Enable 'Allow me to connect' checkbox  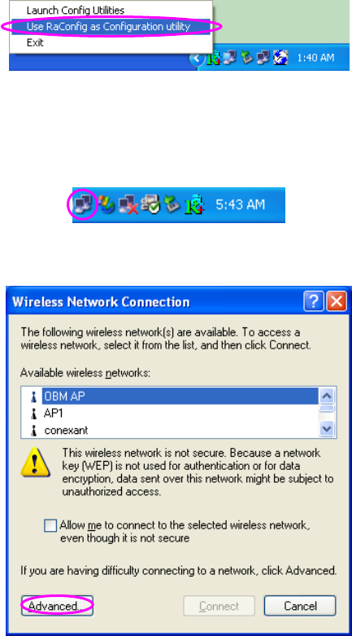click(50, 526)
